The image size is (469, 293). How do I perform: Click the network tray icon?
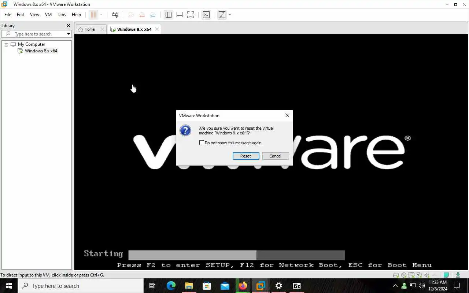point(413,286)
